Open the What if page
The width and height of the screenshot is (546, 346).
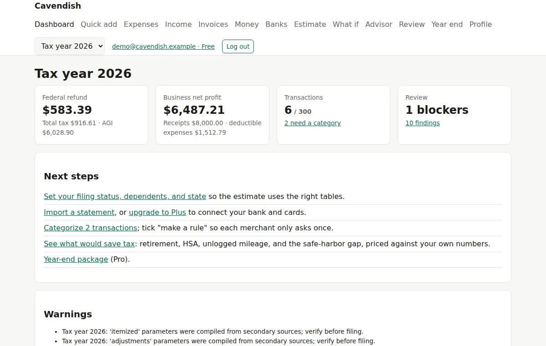tap(346, 24)
